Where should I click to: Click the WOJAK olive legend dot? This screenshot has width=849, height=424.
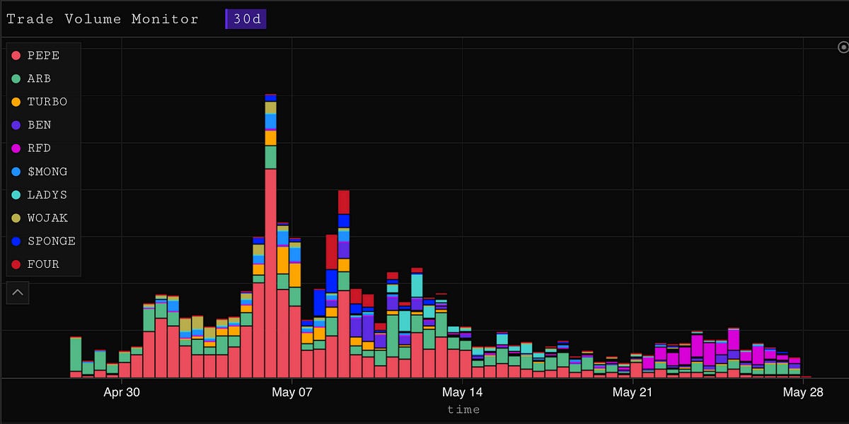17,218
